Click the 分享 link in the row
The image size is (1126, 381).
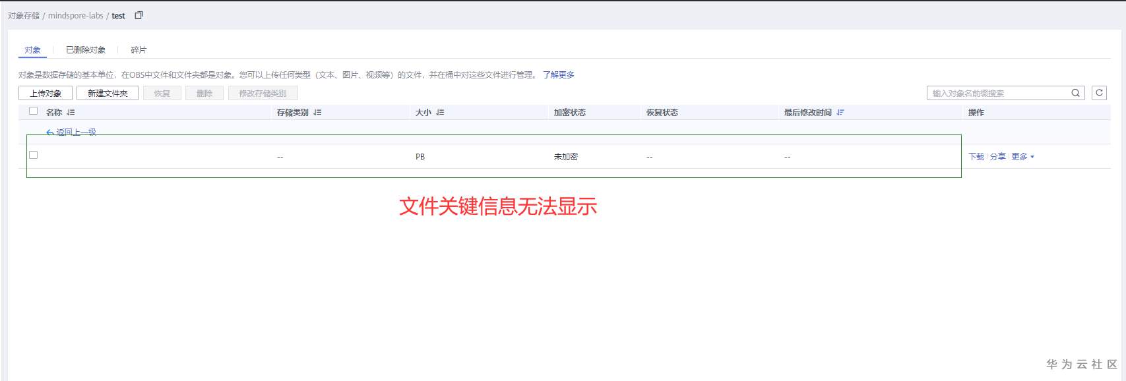pyautogui.click(x=998, y=157)
